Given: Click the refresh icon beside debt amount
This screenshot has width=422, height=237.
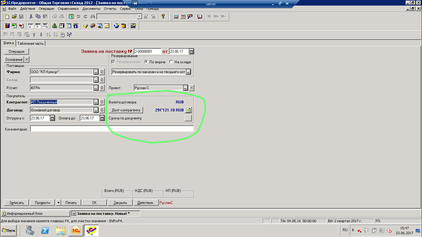Looking at the screenshot, I should click(x=188, y=110).
